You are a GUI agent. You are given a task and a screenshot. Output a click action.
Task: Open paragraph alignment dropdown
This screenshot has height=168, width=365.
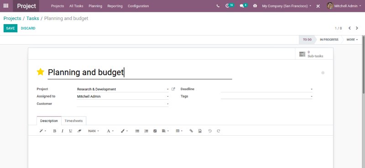(x=165, y=131)
